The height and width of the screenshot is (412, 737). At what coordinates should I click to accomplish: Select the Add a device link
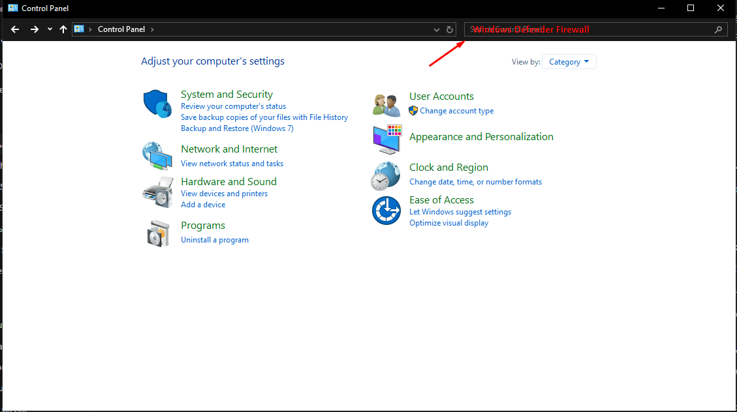click(x=203, y=205)
